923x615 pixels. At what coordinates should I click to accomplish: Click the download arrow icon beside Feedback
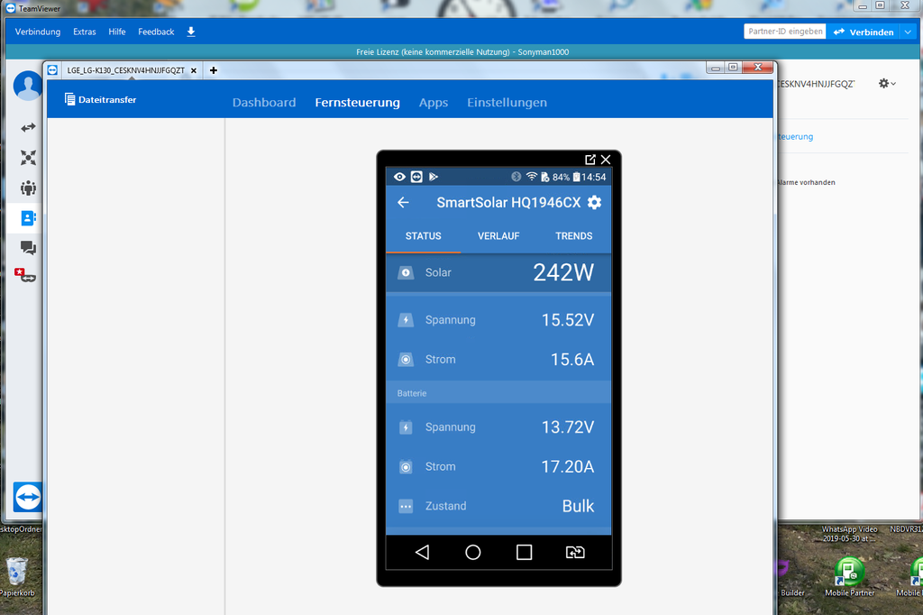pyautogui.click(x=191, y=32)
